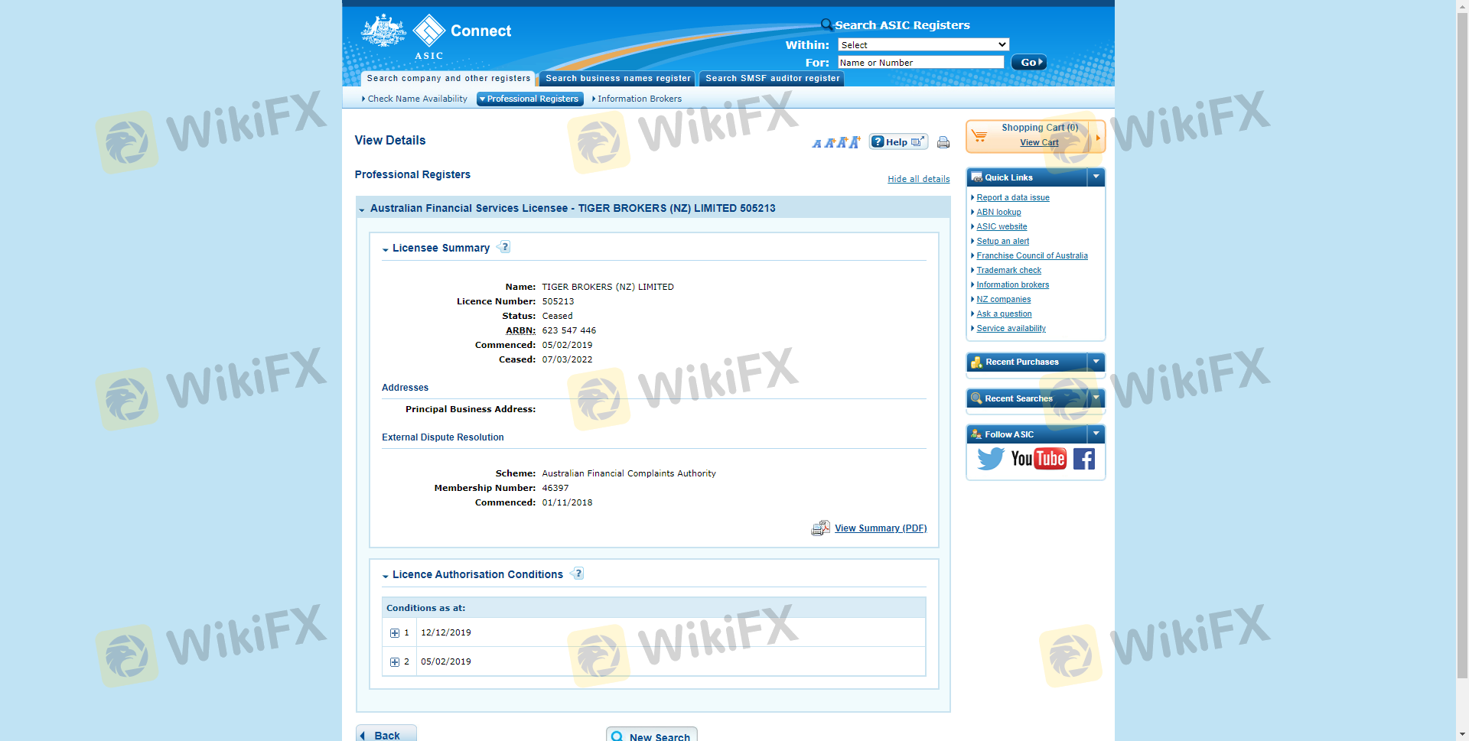Image resolution: width=1469 pixels, height=741 pixels.
Task: Open Ask a question link
Action: click(x=1004, y=314)
